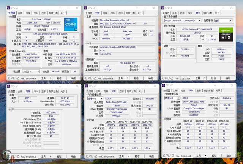Click the memory vendor value Micron
The height and width of the screenshot is (164, 243).
tap(222, 56)
